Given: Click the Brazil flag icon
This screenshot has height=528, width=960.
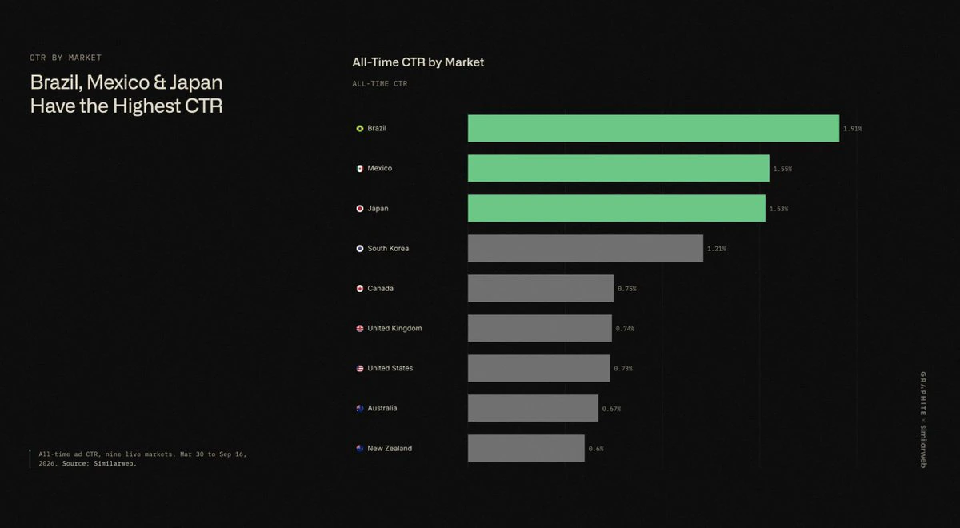Looking at the screenshot, I should [360, 128].
